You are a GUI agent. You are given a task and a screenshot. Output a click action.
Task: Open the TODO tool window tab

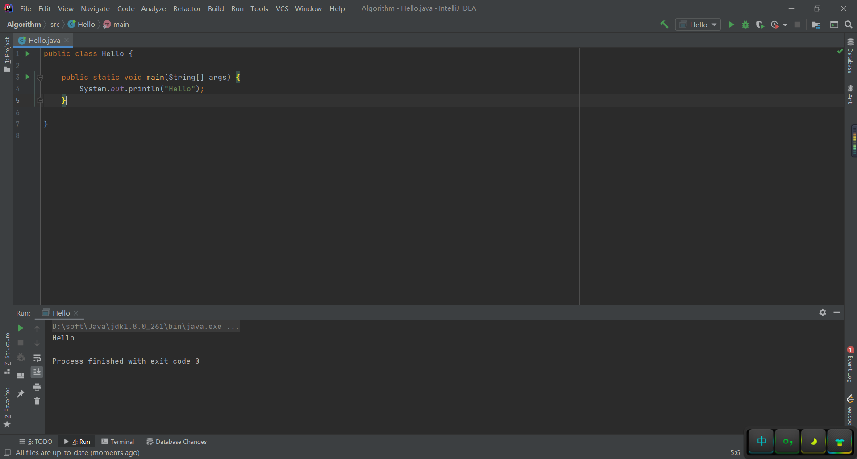(36, 442)
